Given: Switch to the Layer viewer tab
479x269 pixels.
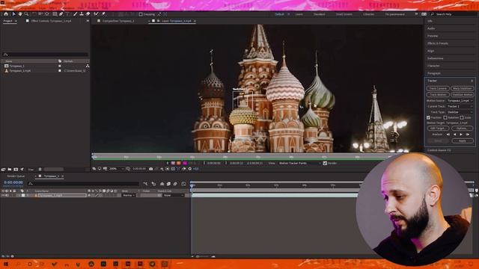Looking at the screenshot, I should tap(177, 21).
